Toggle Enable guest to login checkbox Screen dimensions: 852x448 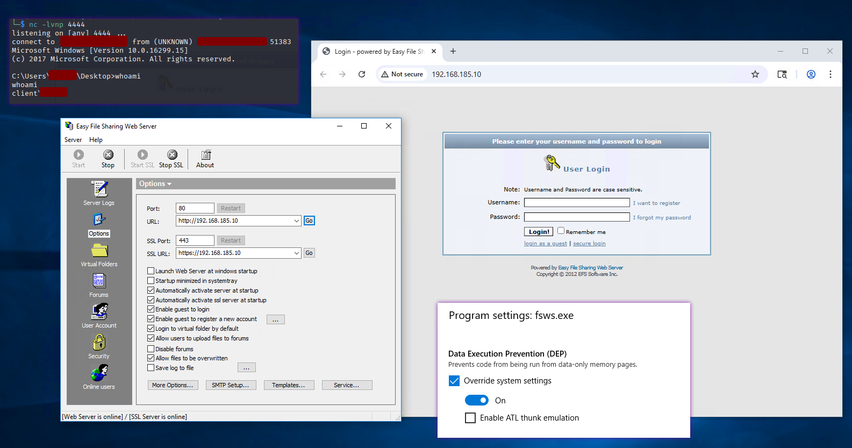tap(151, 309)
